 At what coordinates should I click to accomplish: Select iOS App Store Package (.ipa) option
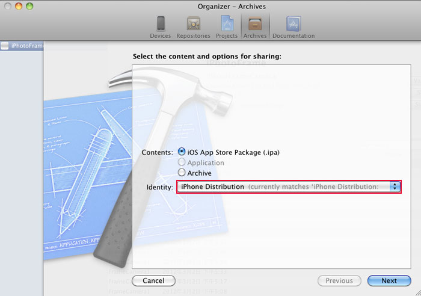point(182,152)
